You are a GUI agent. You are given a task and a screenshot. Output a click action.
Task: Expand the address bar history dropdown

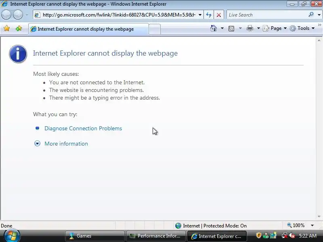200,15
